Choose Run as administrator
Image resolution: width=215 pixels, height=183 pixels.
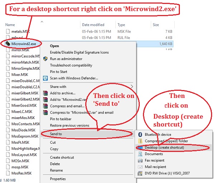[66, 59]
